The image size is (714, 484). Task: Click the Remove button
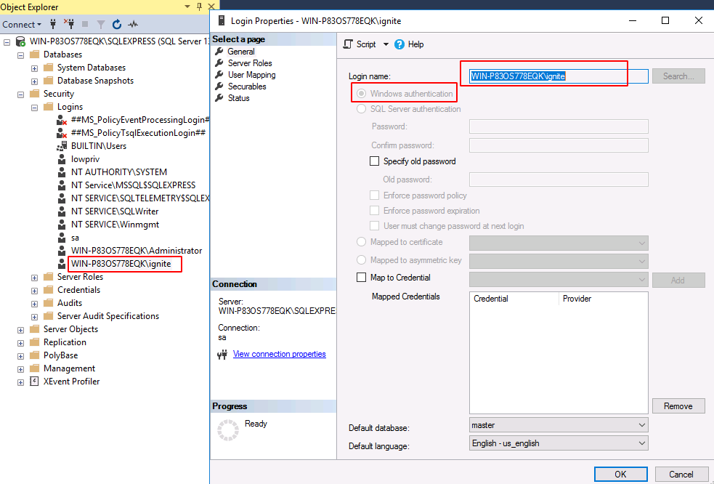click(678, 406)
